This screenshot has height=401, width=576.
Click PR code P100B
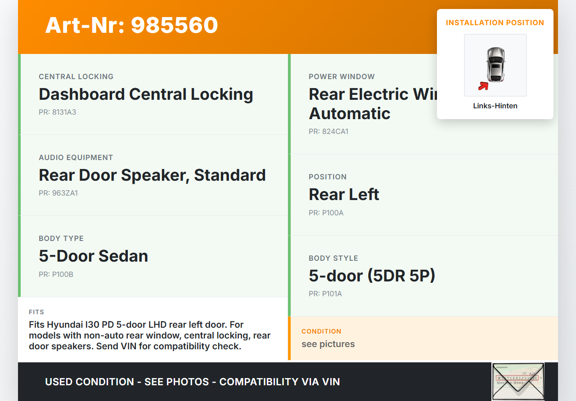(56, 274)
